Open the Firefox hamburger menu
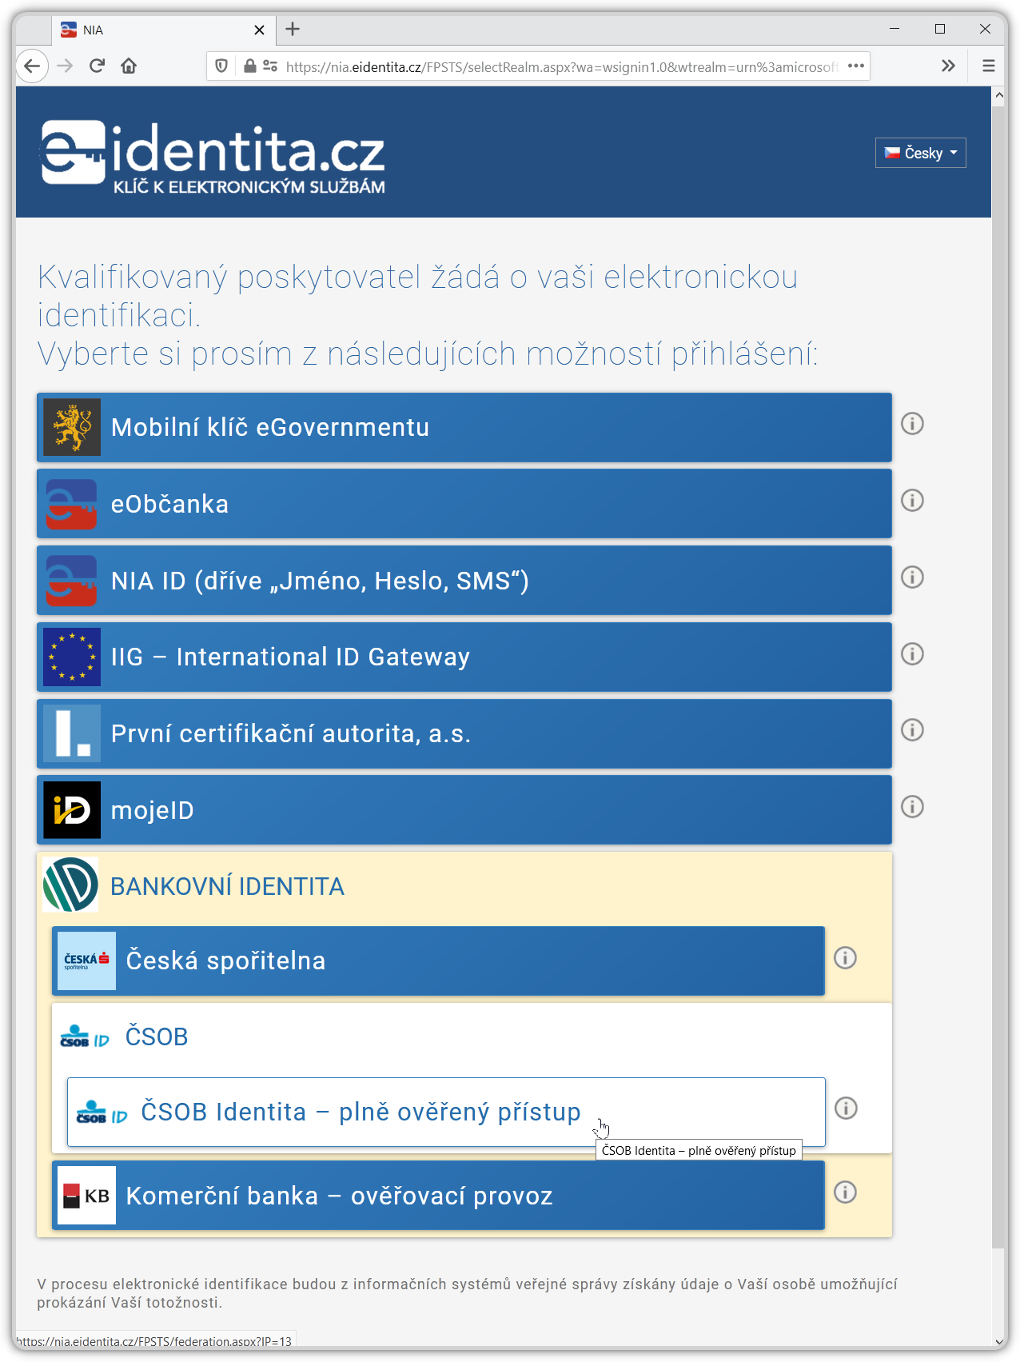The image size is (1020, 1362). pos(989,66)
